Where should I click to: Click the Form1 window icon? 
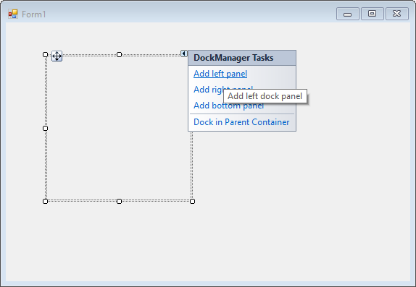coord(13,14)
